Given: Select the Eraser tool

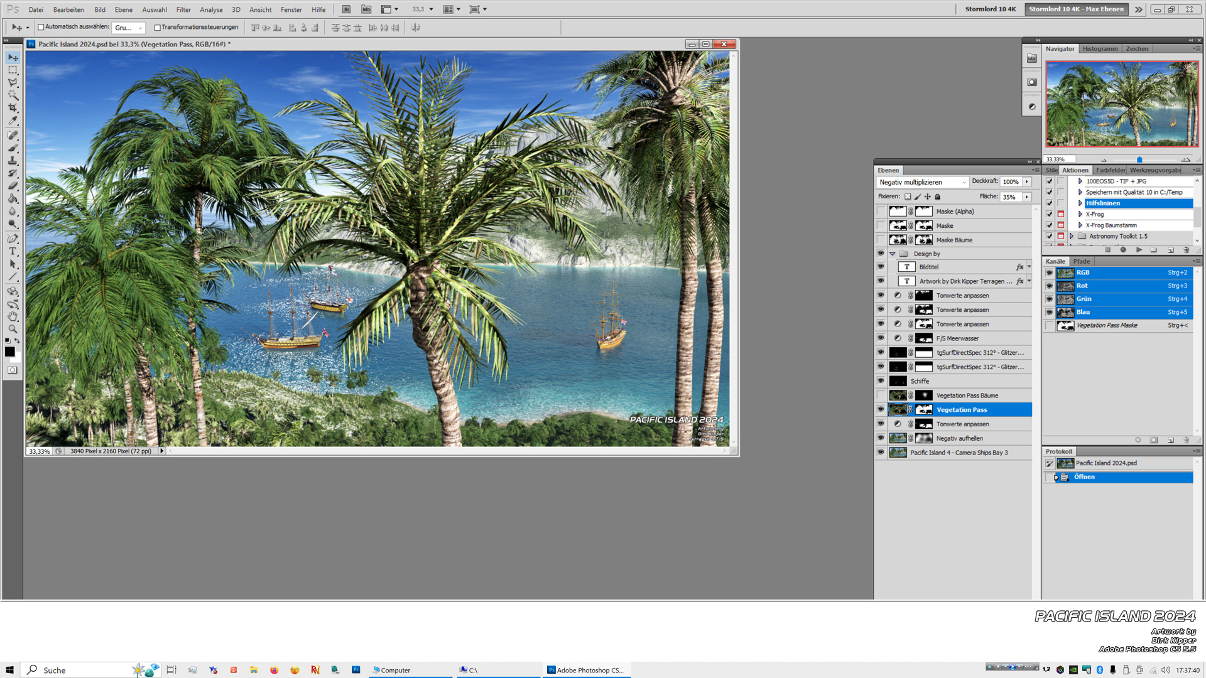Looking at the screenshot, I should point(13,186).
